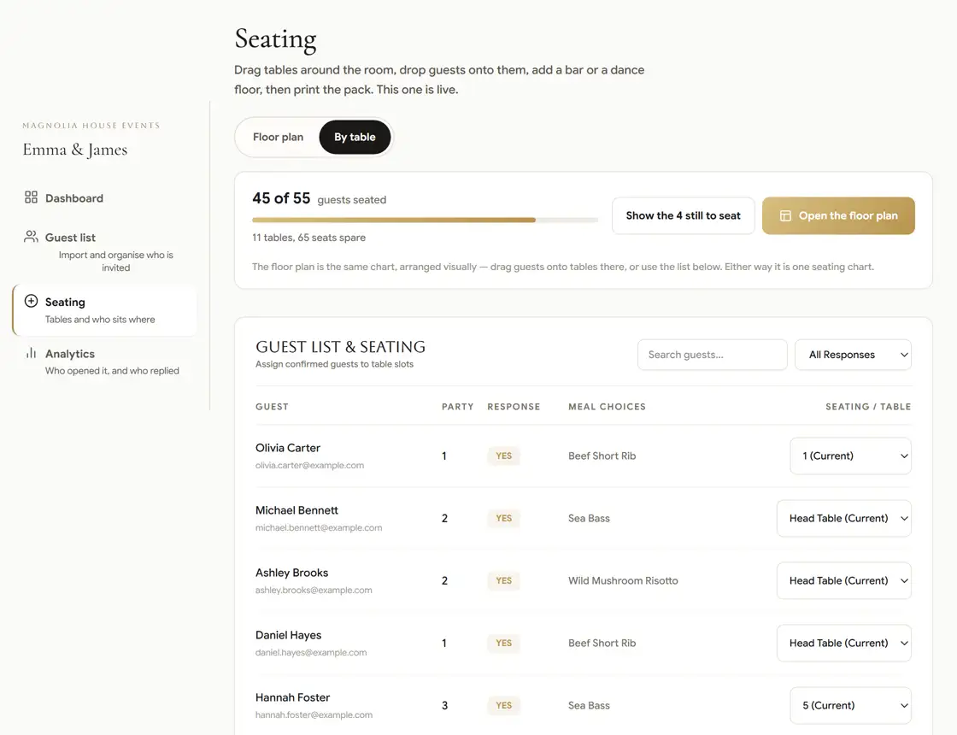Click the YES badge for Michael Bennett
The width and height of the screenshot is (957, 735).
503,518
